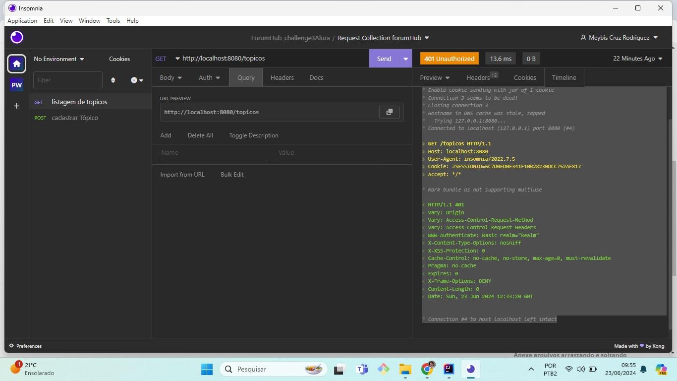This screenshot has width=677, height=381.
Task: Open Bulk Edit for query
Action: coord(232,175)
